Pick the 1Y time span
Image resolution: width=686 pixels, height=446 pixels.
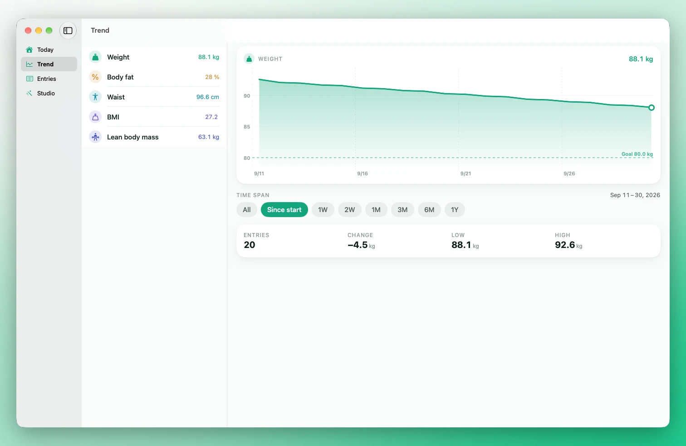455,210
